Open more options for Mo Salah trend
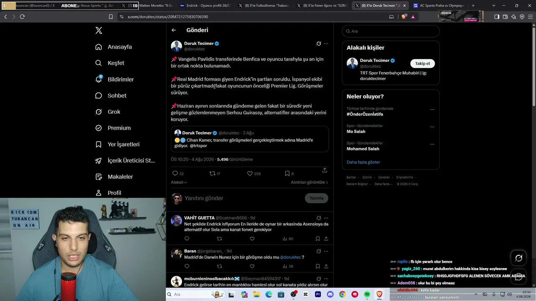The width and height of the screenshot is (536, 301). coord(432,127)
